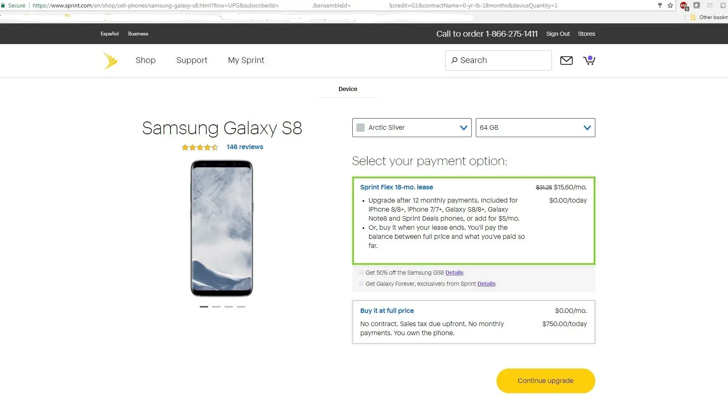Click the saved password key icon
The height and width of the screenshot is (406, 728).
coord(660,5)
